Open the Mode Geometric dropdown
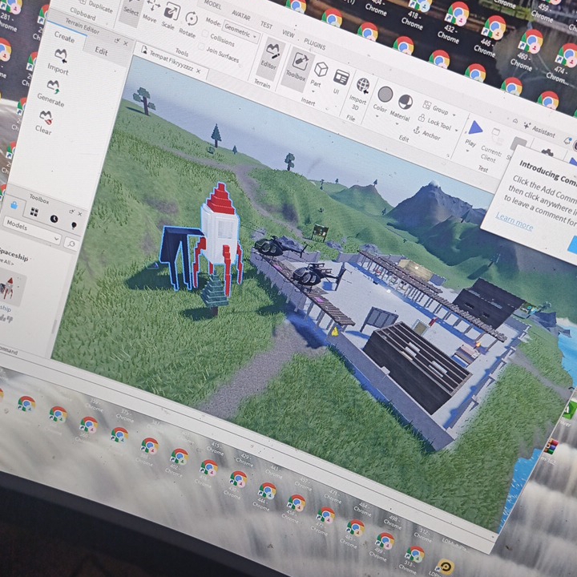This screenshot has width=577, height=577. point(240,31)
